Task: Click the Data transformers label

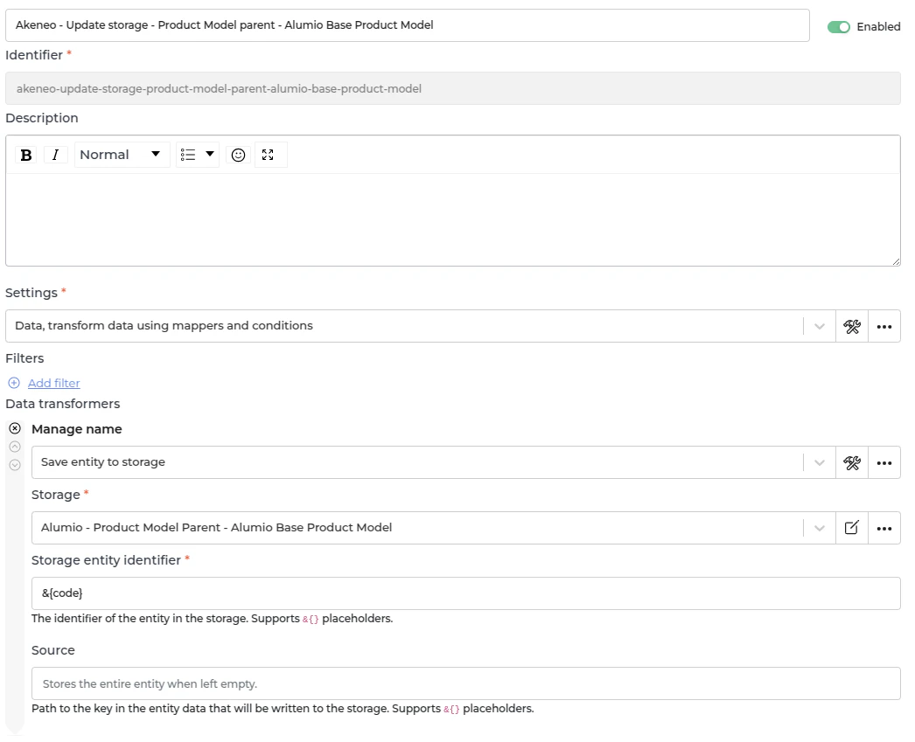Action: tap(62, 404)
